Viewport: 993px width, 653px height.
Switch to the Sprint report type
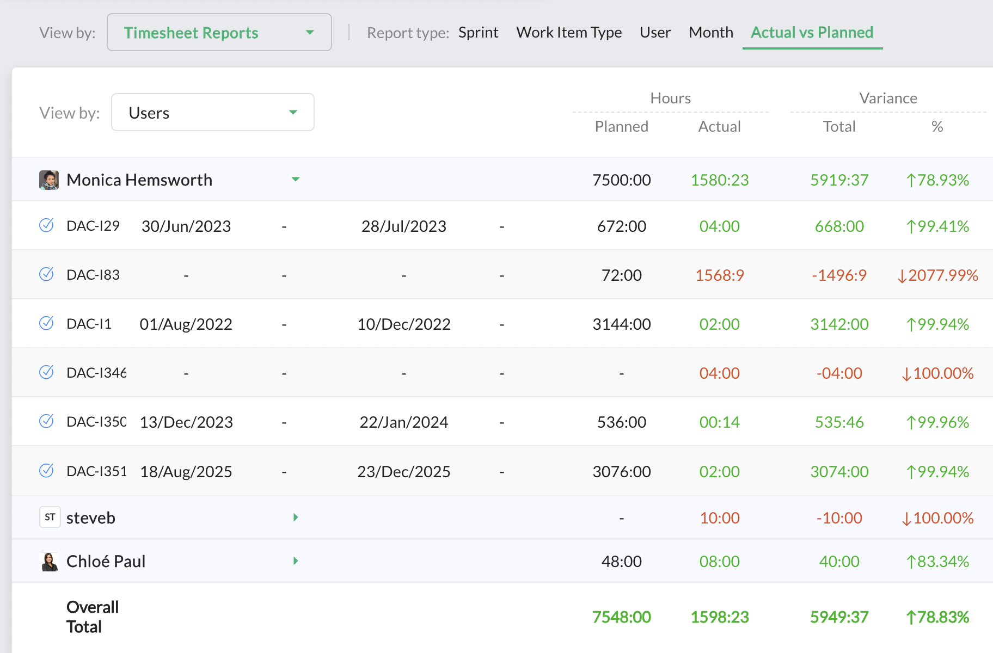[x=478, y=33]
